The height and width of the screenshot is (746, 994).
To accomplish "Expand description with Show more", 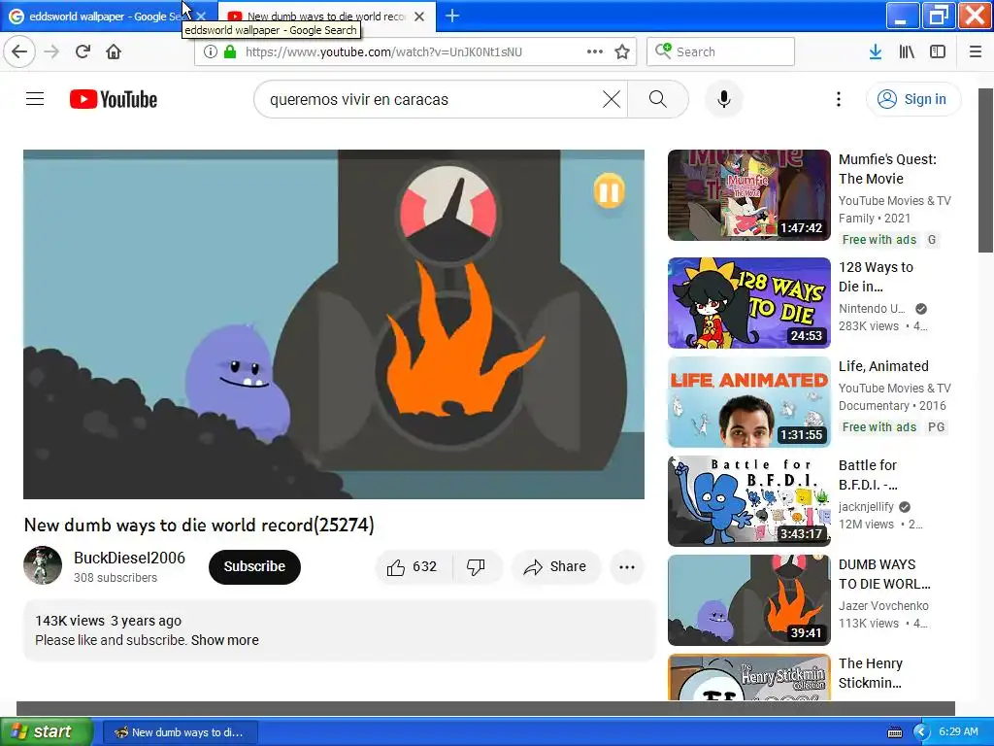I will pos(225,640).
